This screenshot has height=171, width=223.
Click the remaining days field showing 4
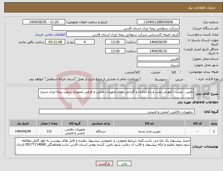pos(85,42)
